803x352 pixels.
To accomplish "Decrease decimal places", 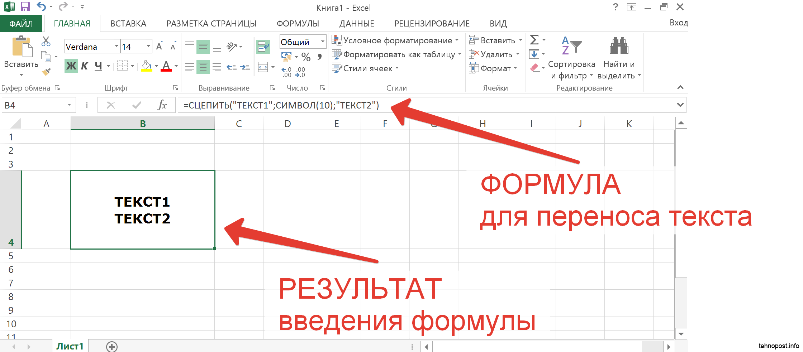I will (300, 72).
